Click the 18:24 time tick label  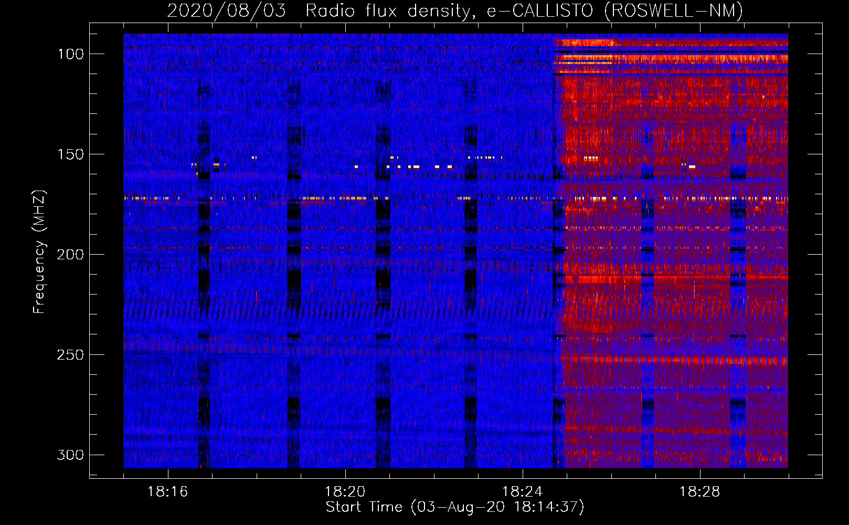[522, 492]
